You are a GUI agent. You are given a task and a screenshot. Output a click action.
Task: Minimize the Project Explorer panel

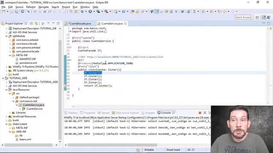click(x=53, y=23)
